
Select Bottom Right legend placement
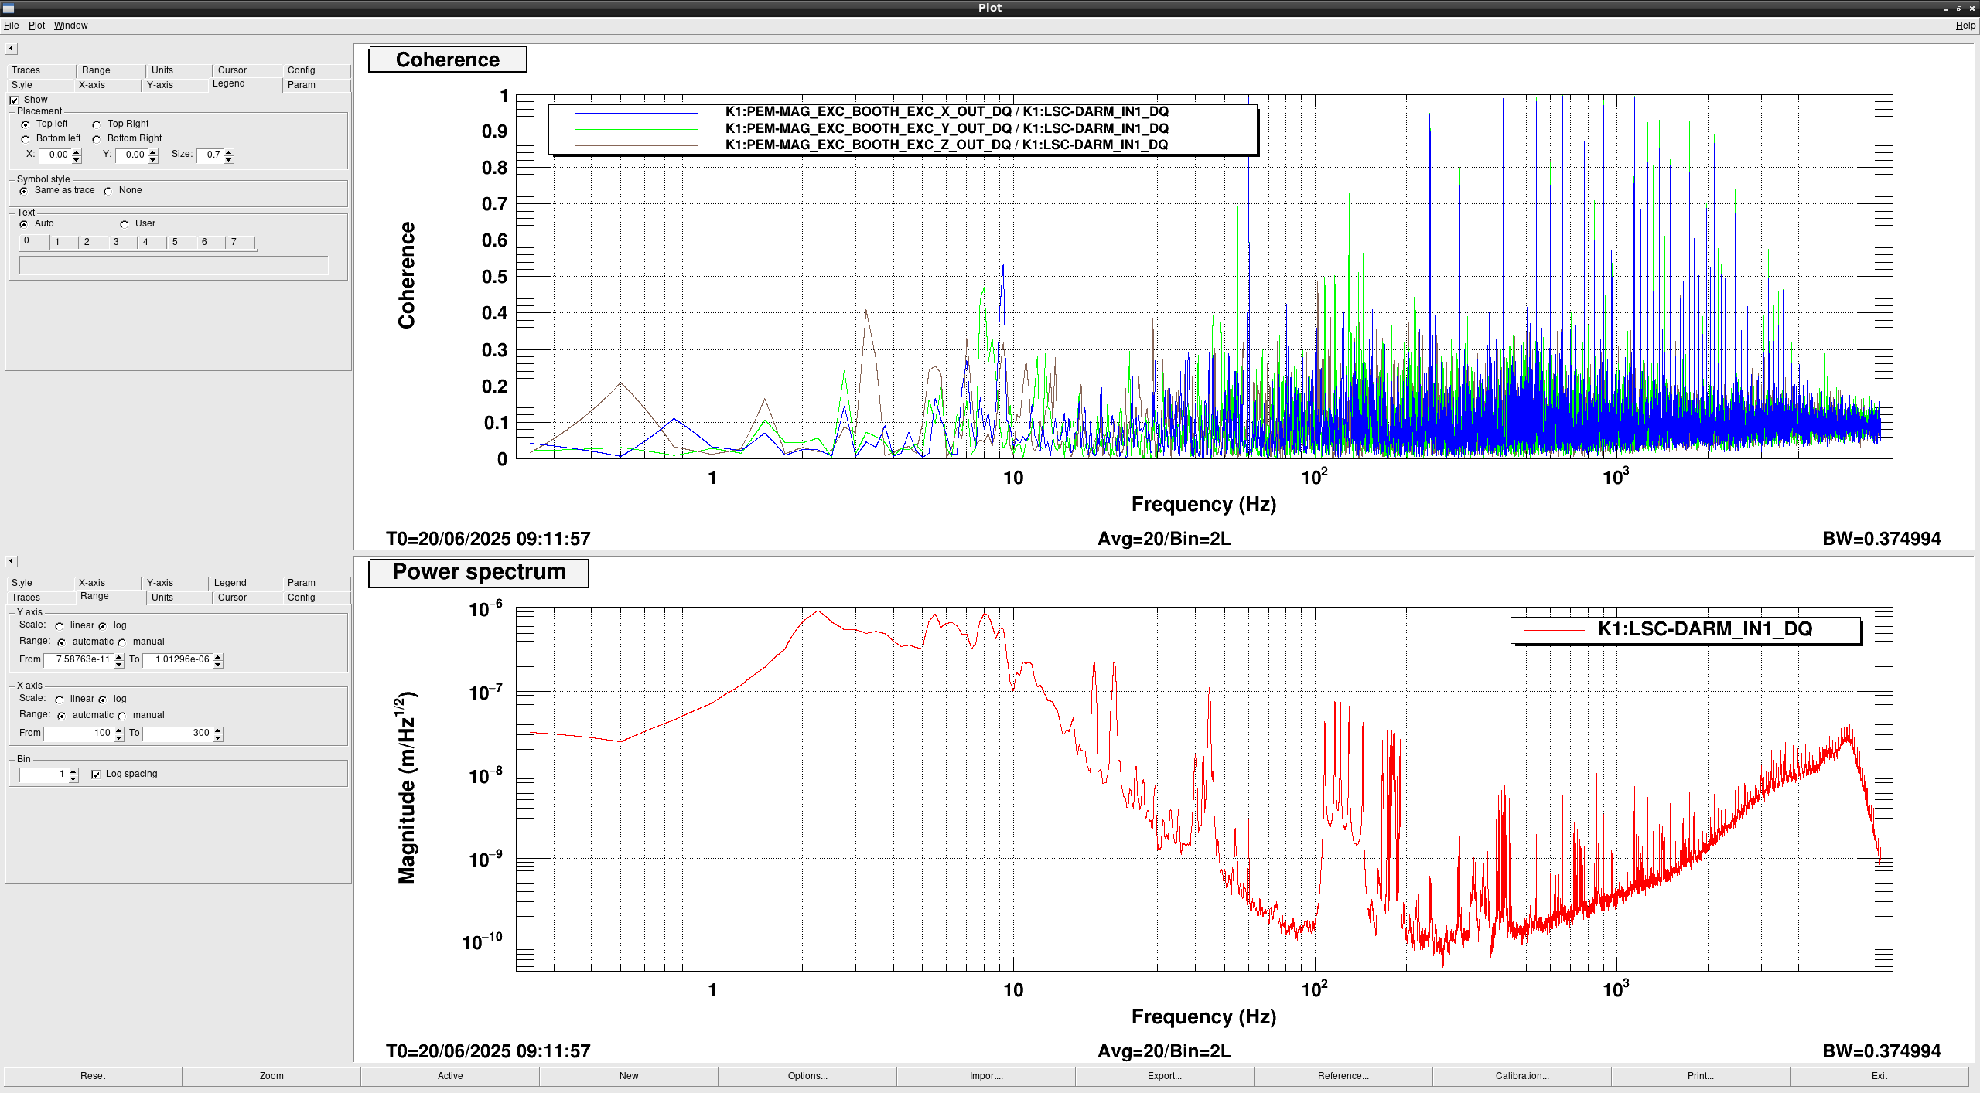[97, 139]
